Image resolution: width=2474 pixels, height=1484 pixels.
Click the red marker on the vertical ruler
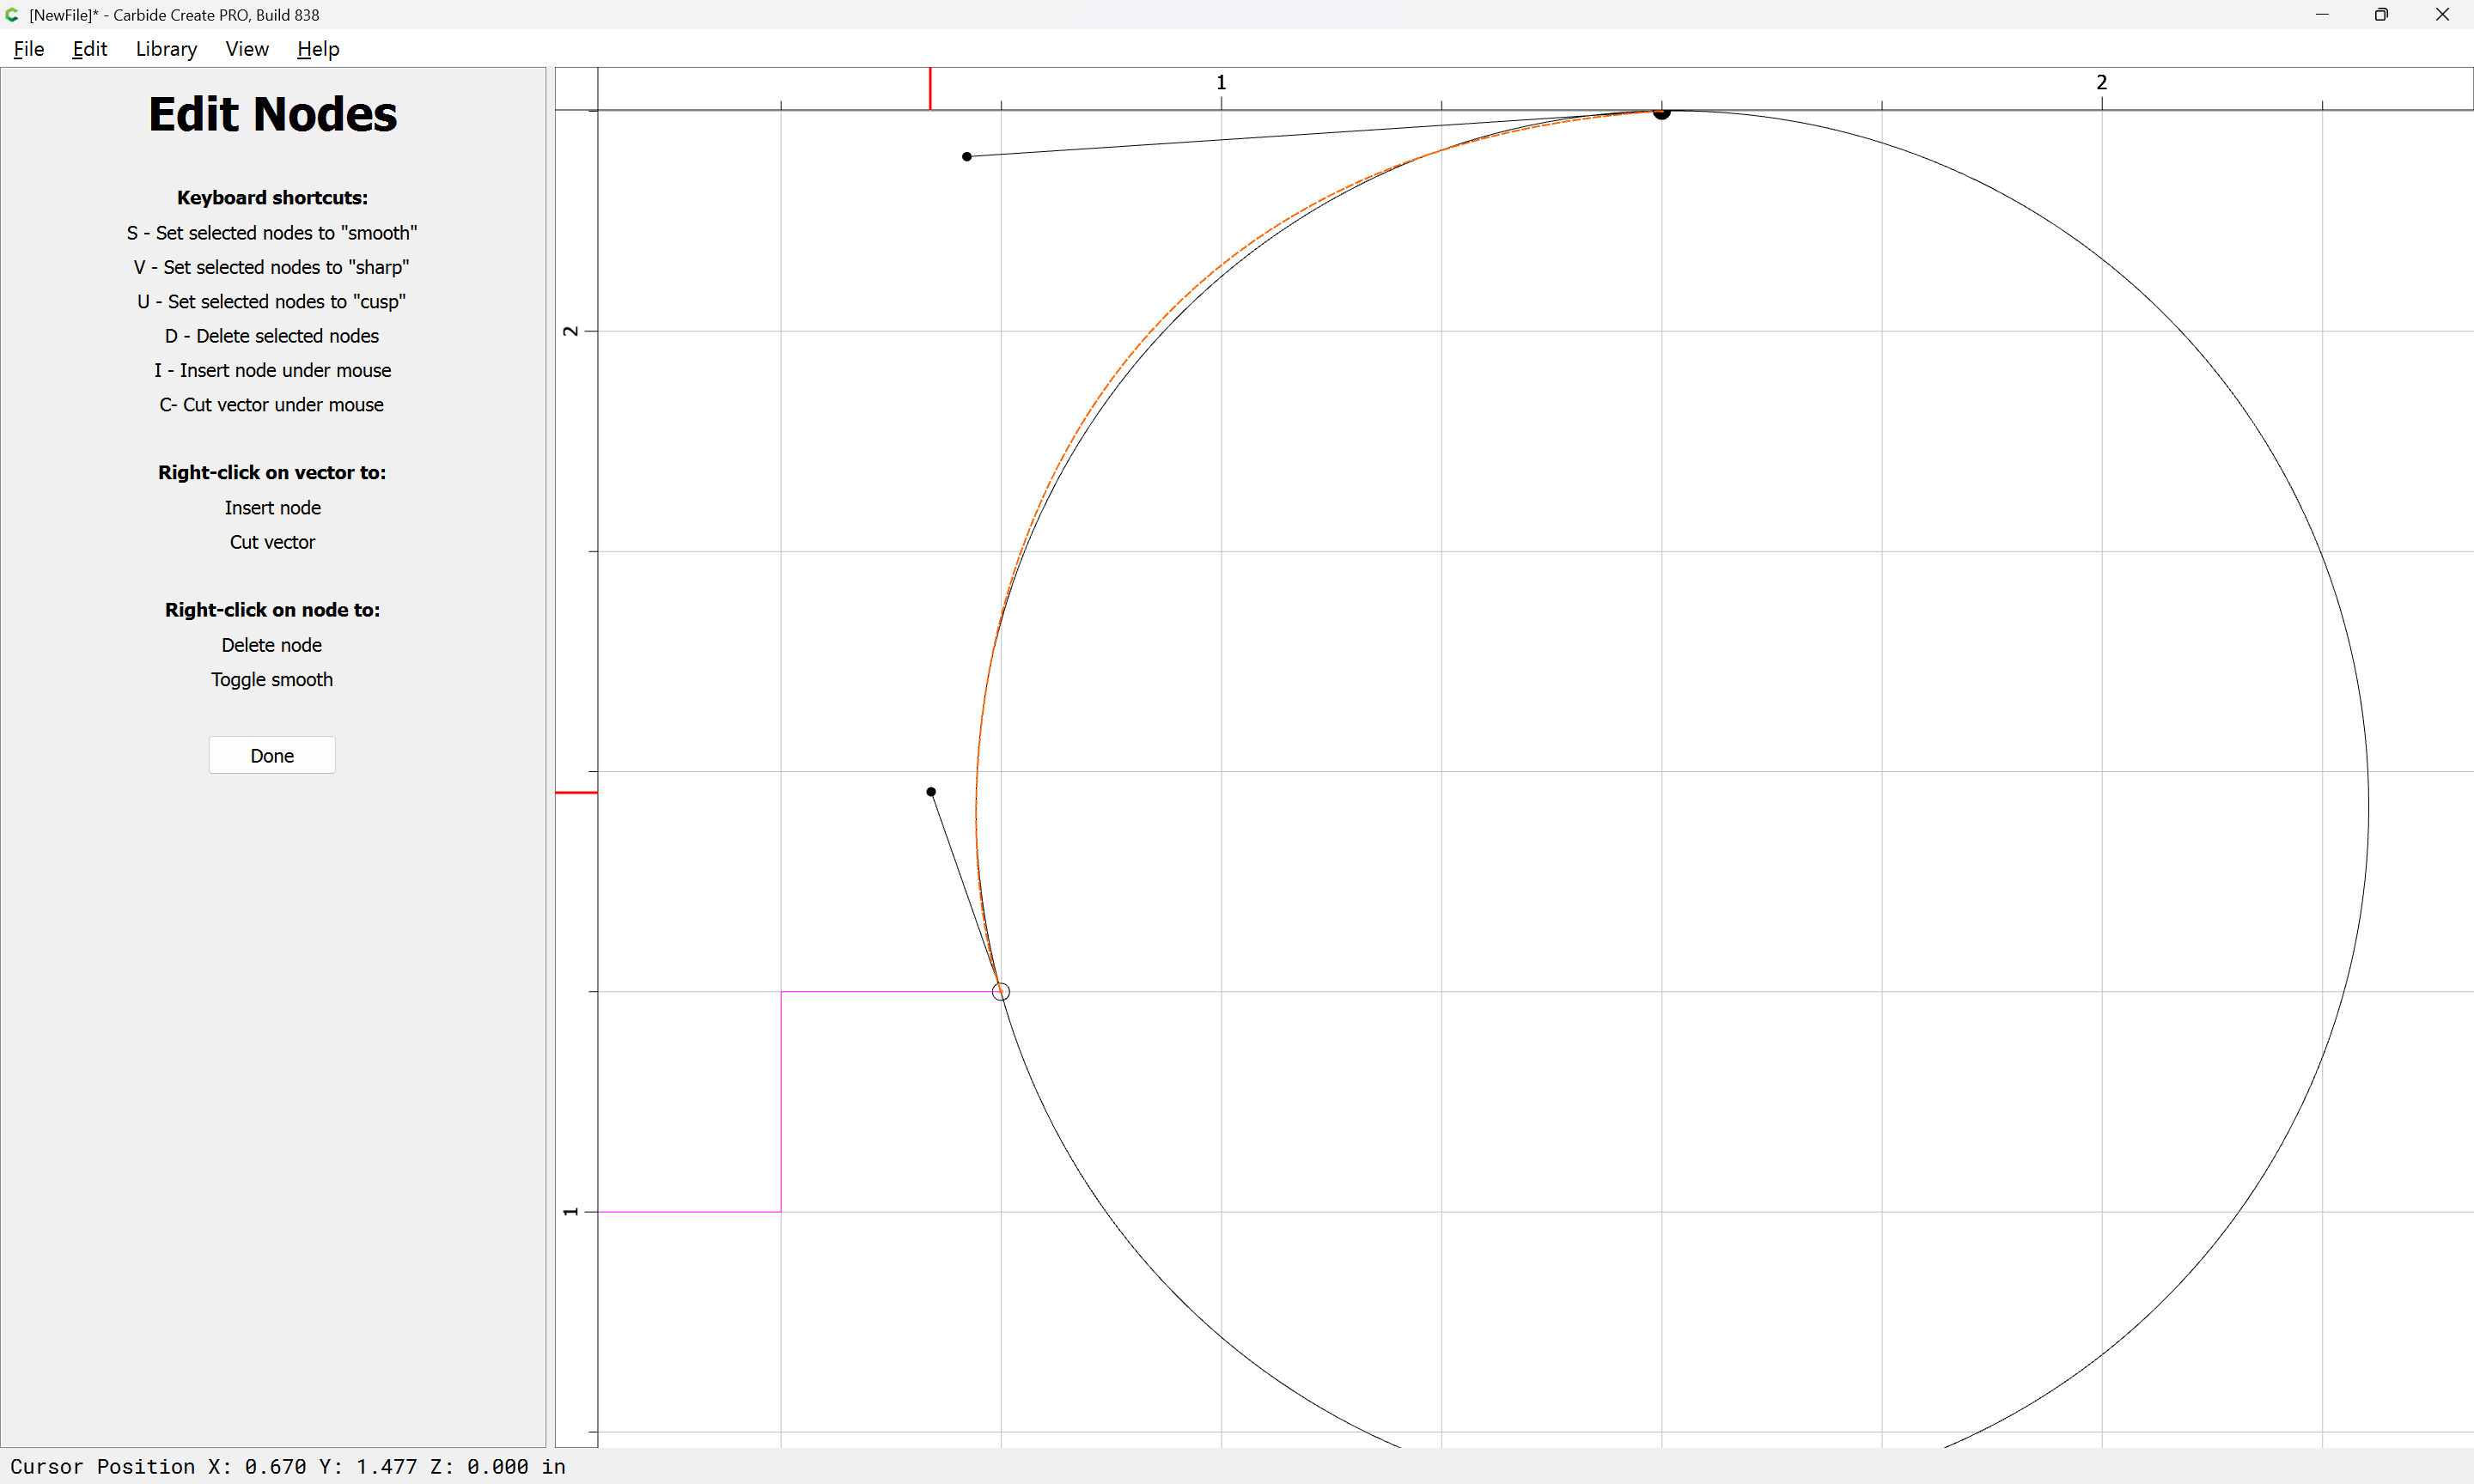point(576,793)
